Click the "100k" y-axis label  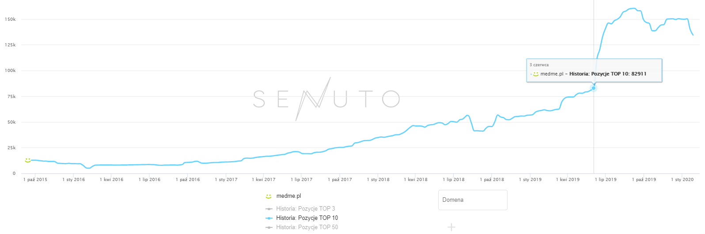tap(10, 71)
